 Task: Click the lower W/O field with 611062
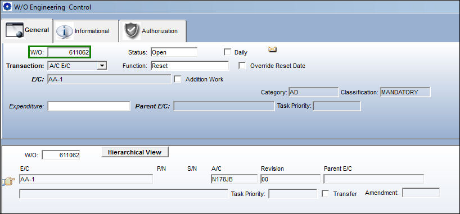click(61, 155)
